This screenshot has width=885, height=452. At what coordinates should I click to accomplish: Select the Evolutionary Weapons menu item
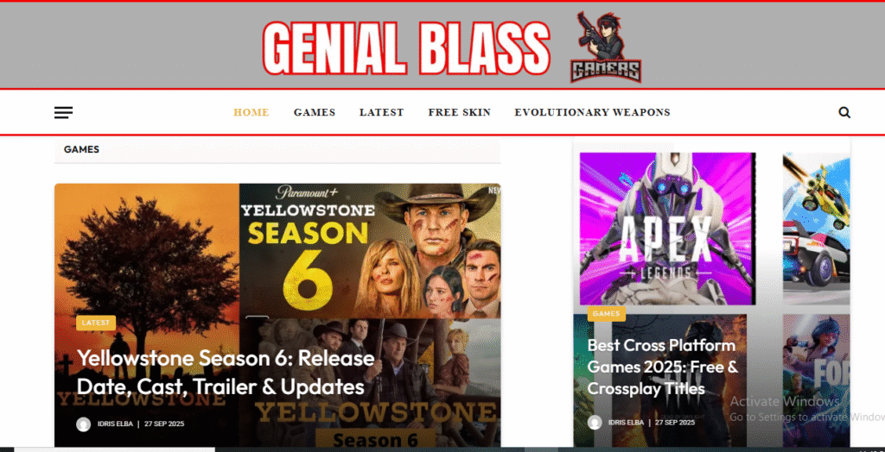click(592, 112)
